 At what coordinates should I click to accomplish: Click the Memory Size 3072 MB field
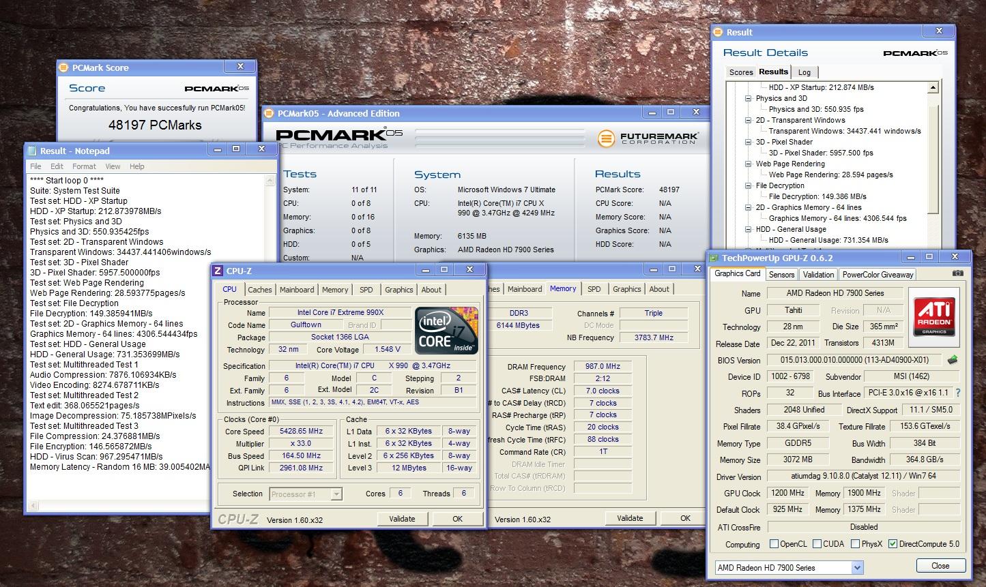[798, 460]
